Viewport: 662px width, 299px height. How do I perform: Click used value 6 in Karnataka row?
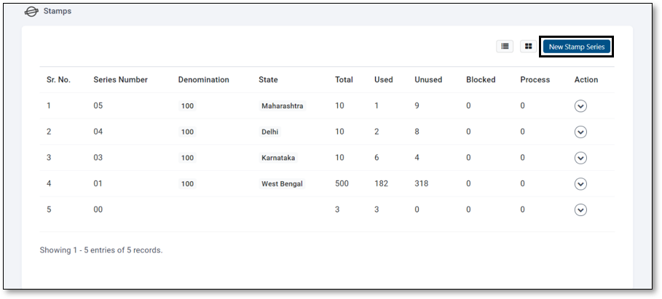pos(377,157)
